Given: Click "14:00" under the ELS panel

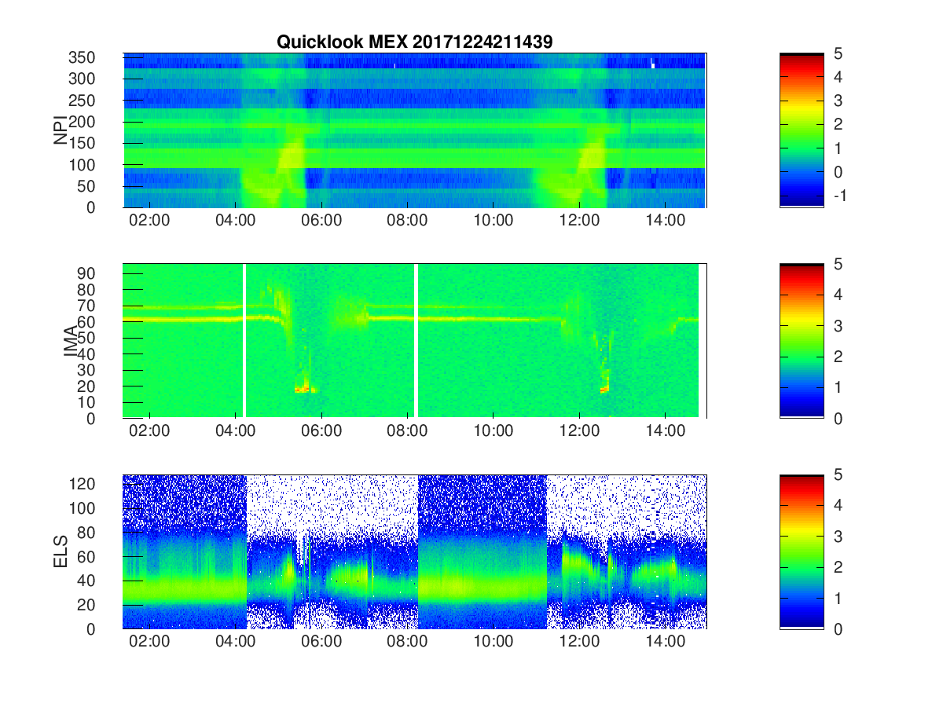Looking at the screenshot, I should (x=665, y=642).
